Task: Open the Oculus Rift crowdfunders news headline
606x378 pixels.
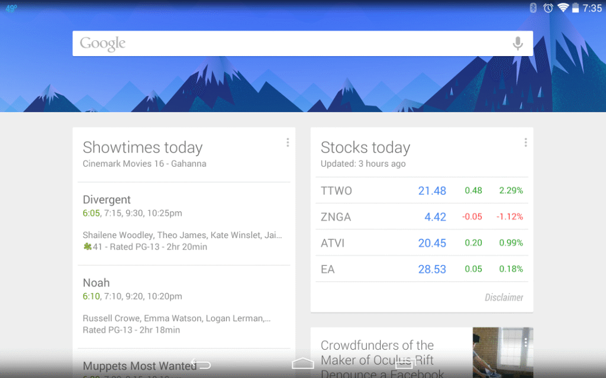Action: point(382,360)
